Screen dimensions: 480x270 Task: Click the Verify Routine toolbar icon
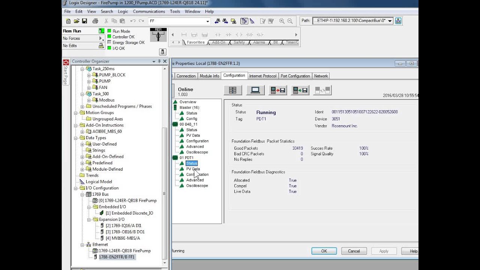pos(262,21)
